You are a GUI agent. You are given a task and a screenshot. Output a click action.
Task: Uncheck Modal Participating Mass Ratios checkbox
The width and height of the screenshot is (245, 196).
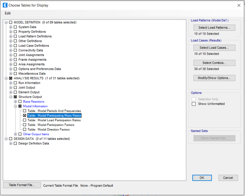pyautogui.click(x=24, y=115)
